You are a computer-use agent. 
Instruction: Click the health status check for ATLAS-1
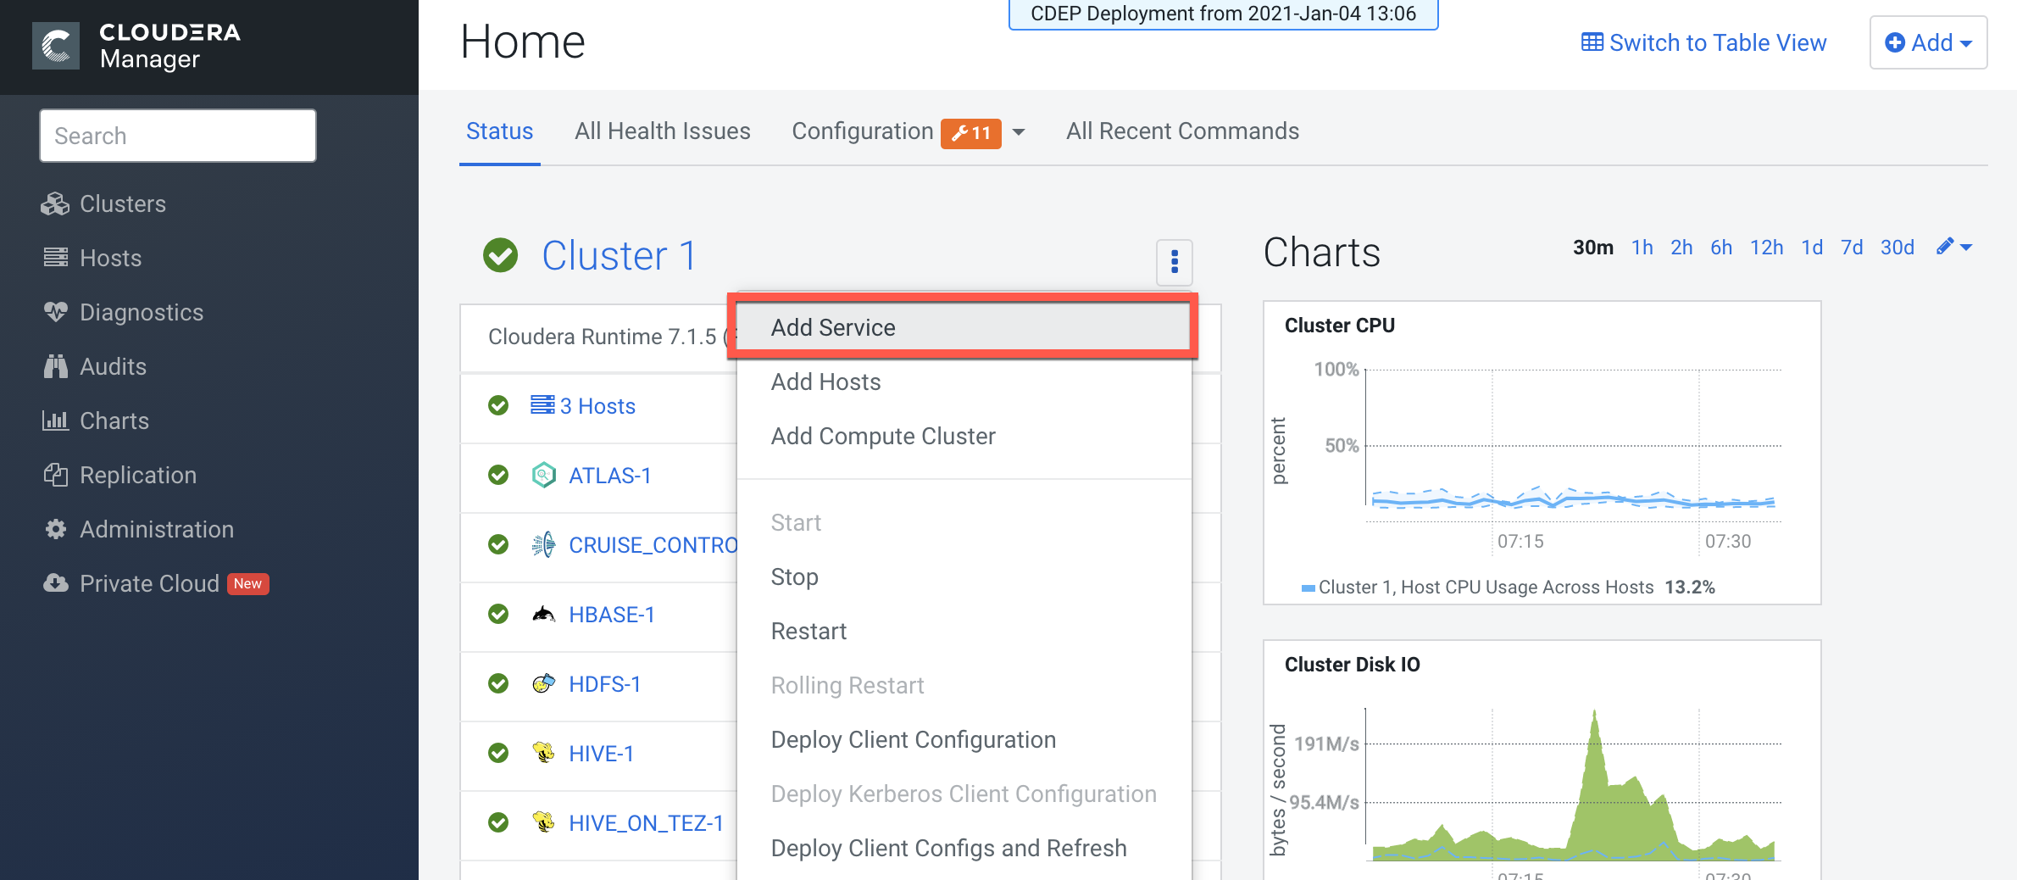[498, 475]
